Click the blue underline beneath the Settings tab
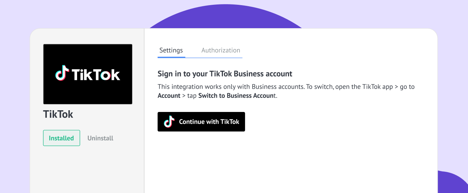The height and width of the screenshot is (193, 468). click(x=171, y=57)
